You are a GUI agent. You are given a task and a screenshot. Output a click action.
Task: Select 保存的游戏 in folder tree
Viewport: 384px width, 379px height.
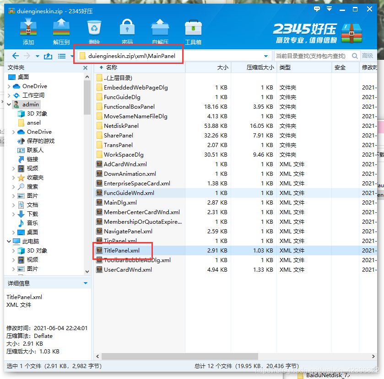coord(41,141)
